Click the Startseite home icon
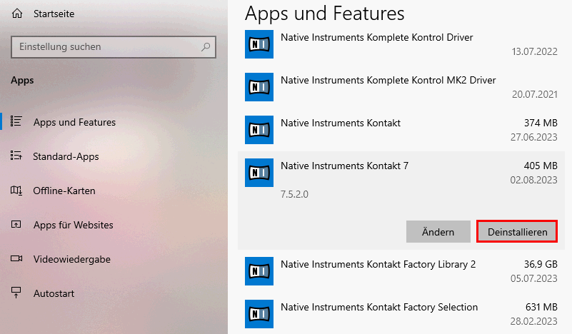 (17, 14)
